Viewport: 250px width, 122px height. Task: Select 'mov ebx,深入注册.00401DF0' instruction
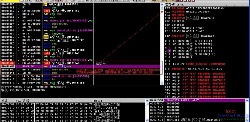(x=64, y=83)
